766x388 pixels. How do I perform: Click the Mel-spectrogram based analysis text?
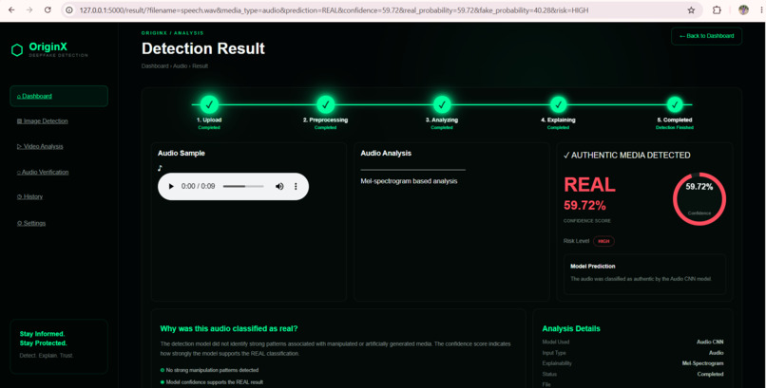click(409, 181)
